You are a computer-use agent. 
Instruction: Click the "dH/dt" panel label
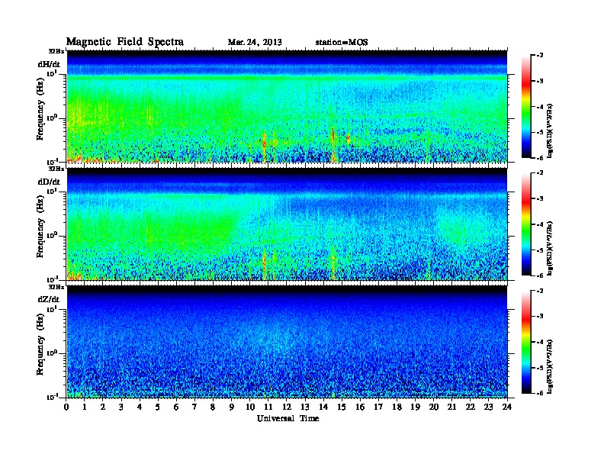coord(49,64)
